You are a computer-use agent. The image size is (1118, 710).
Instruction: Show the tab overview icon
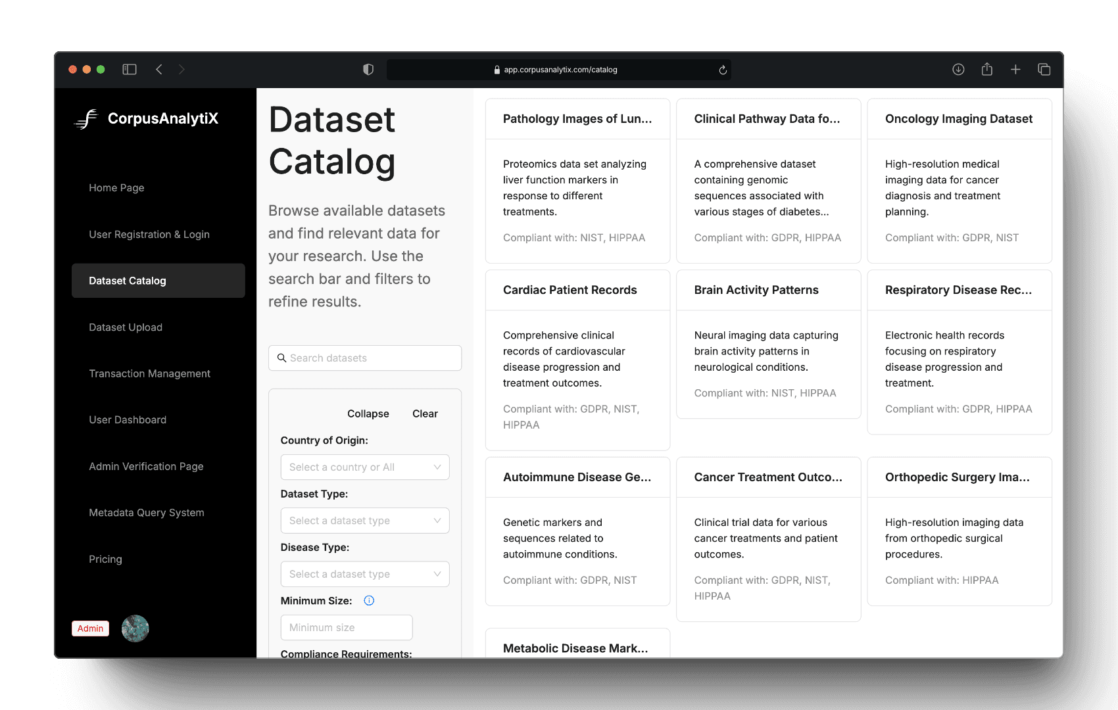point(1044,69)
